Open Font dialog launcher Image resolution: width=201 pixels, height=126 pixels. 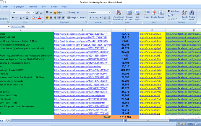click(x=42, y=22)
